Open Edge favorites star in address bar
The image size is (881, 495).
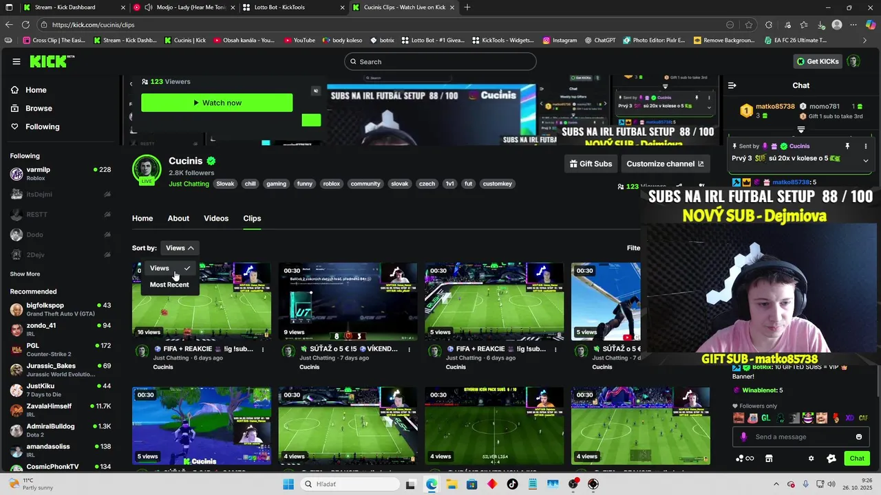[749, 25]
